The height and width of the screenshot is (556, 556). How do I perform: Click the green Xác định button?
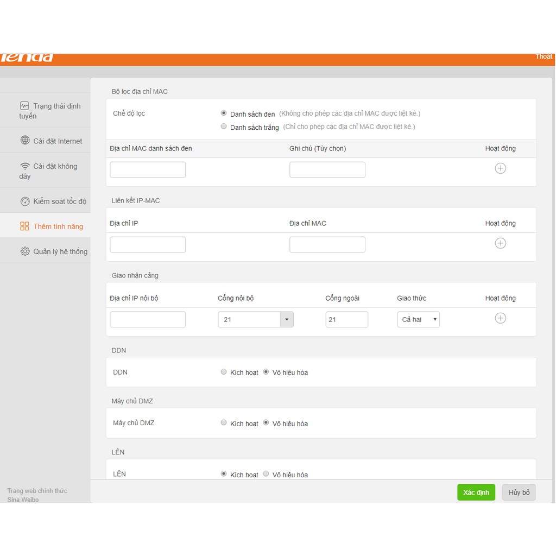(x=476, y=492)
